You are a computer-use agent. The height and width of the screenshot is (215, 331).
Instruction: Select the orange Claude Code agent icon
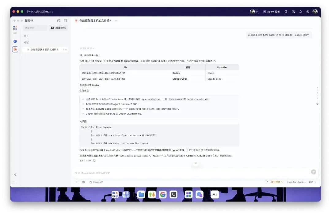coord(15,49)
